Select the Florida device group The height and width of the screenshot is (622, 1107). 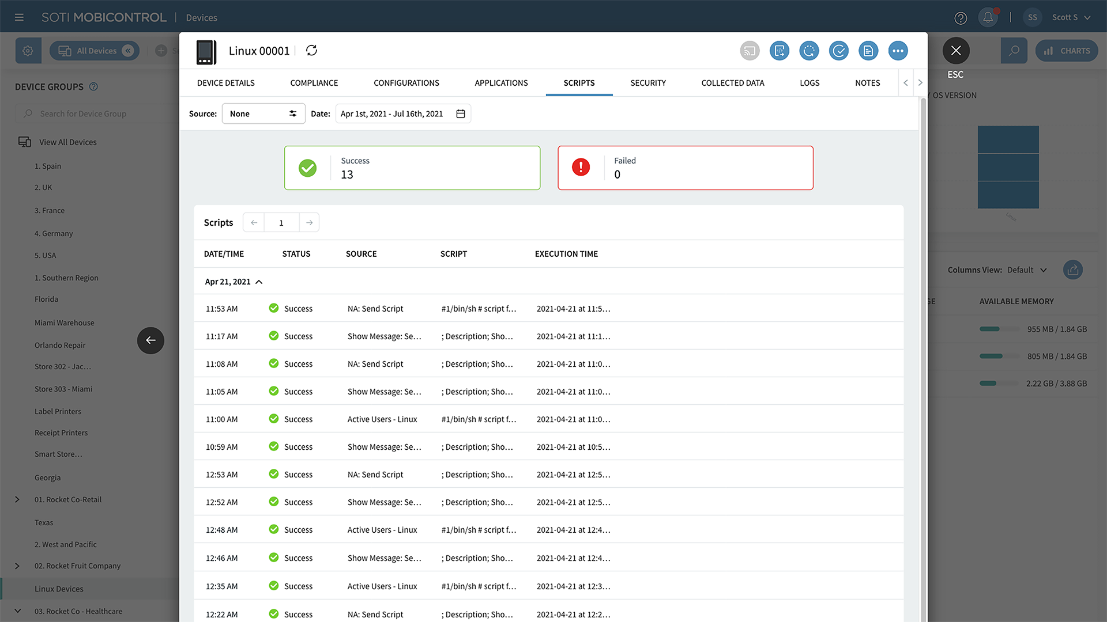pyautogui.click(x=46, y=299)
